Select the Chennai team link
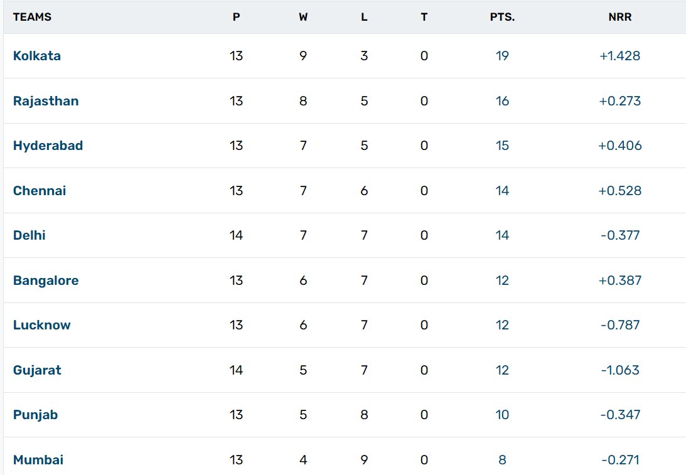Image resolution: width=686 pixels, height=475 pixels. pyautogui.click(x=40, y=191)
